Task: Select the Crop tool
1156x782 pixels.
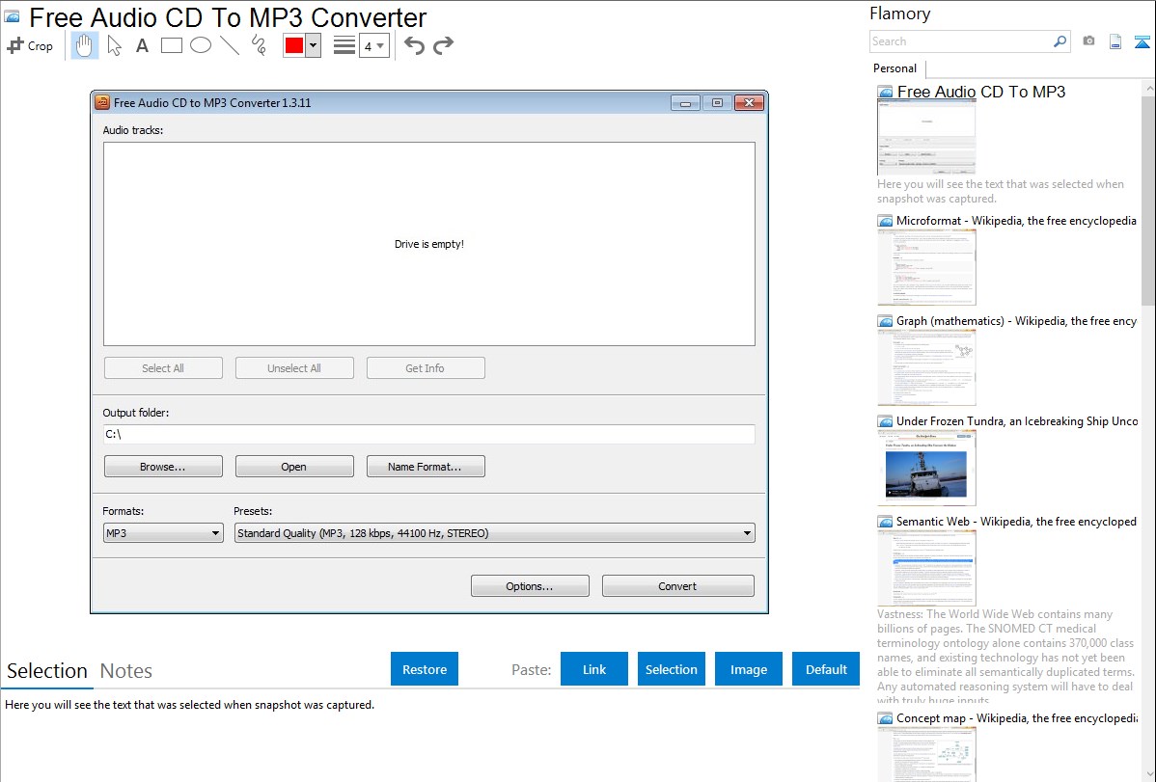Action: point(30,45)
